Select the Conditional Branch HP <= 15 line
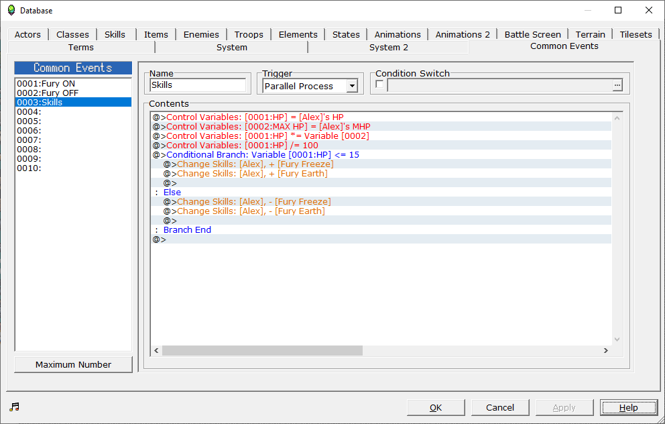Image resolution: width=665 pixels, height=424 pixels. click(x=381, y=154)
